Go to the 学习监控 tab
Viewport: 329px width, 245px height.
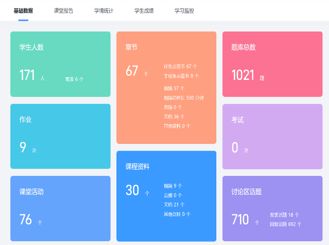(x=184, y=10)
